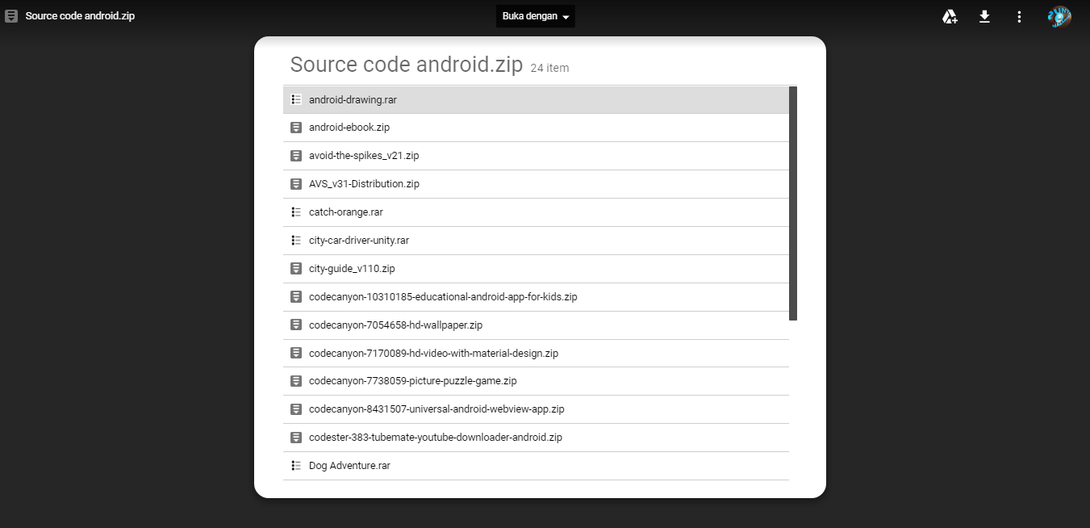Viewport: 1090px width, 528px height.
Task: Open avoid-the-spikes_v21.zip from the list
Action: coord(364,155)
